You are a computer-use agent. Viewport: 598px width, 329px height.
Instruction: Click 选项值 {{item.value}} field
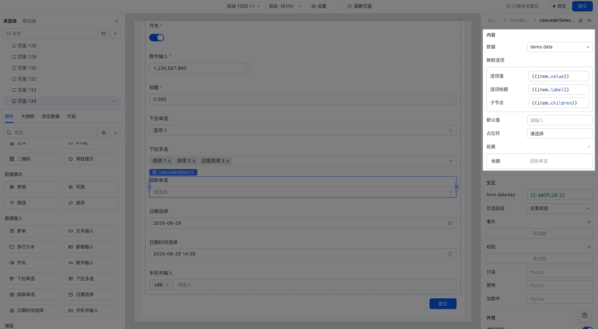(x=559, y=76)
